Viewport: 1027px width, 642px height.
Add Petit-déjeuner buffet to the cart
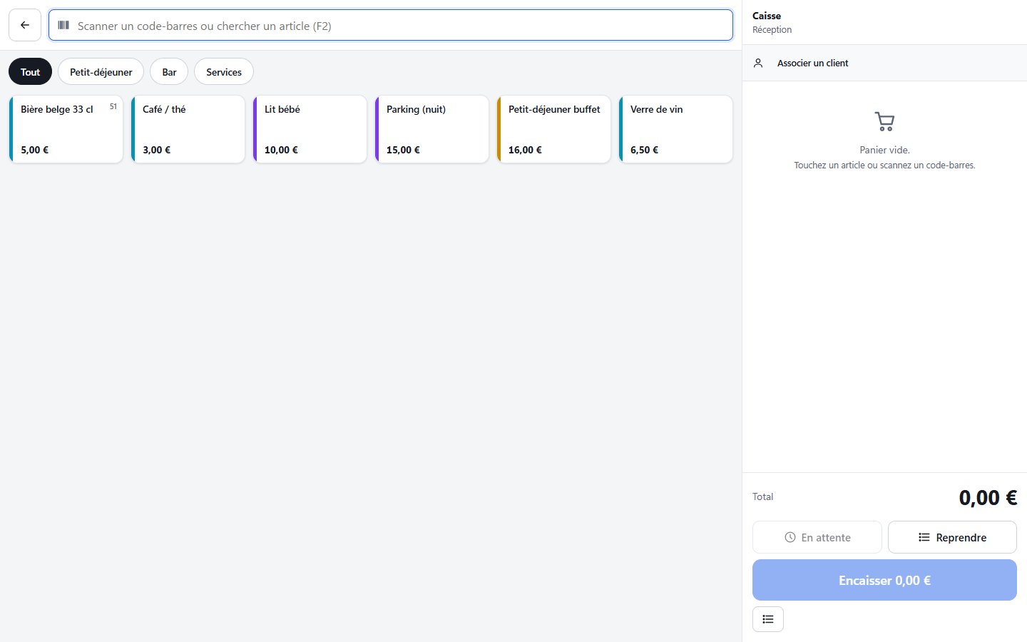click(554, 129)
